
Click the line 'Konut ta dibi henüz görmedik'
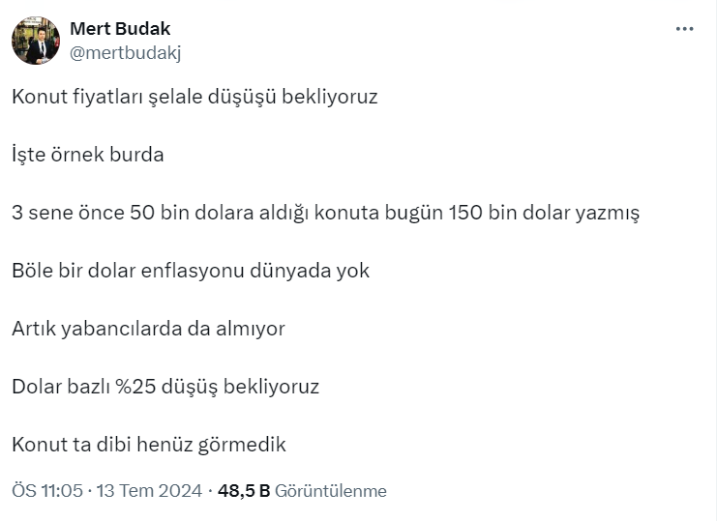(x=149, y=445)
